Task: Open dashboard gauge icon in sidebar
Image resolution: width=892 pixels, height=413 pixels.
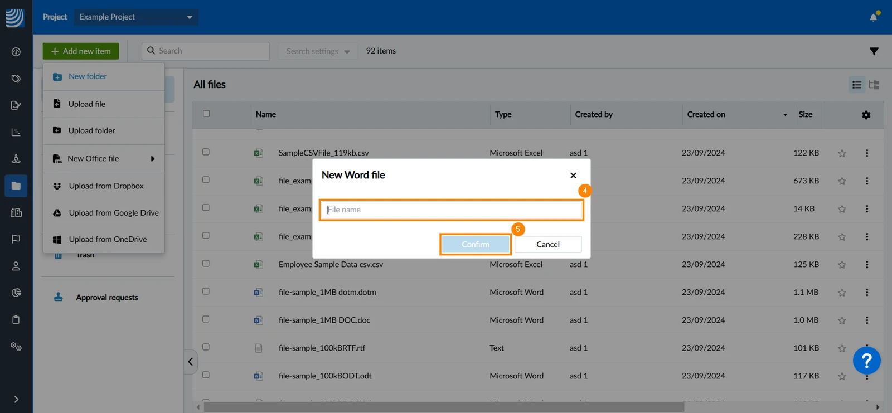Action: (16, 52)
